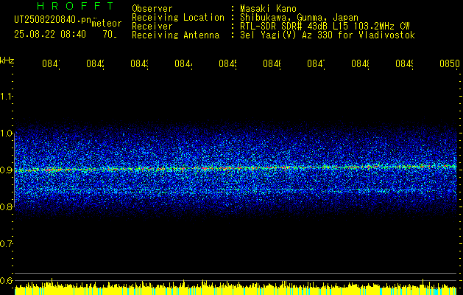Click the 1.1 frequency axis label
The height and width of the screenshot is (295, 463).
point(6,96)
